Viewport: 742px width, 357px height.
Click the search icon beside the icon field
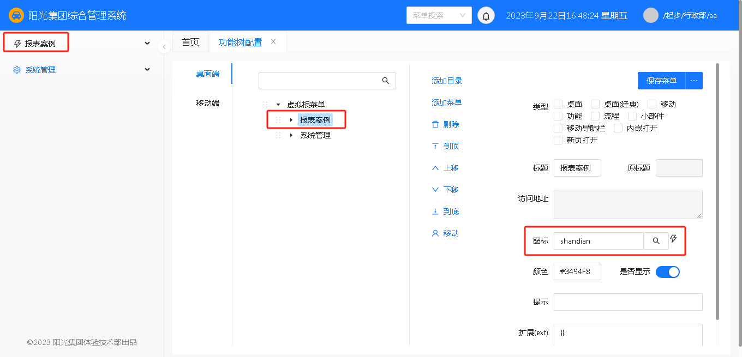656,241
